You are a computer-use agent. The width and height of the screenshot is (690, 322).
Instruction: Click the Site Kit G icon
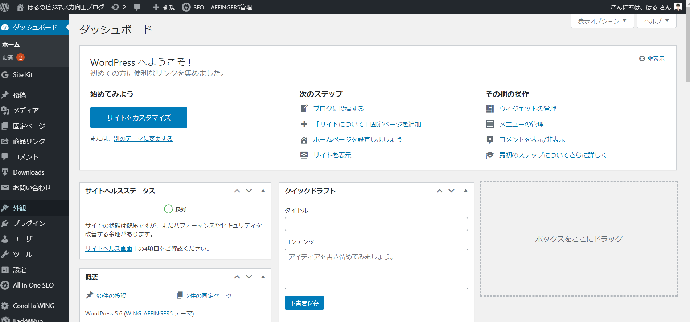pos(5,74)
